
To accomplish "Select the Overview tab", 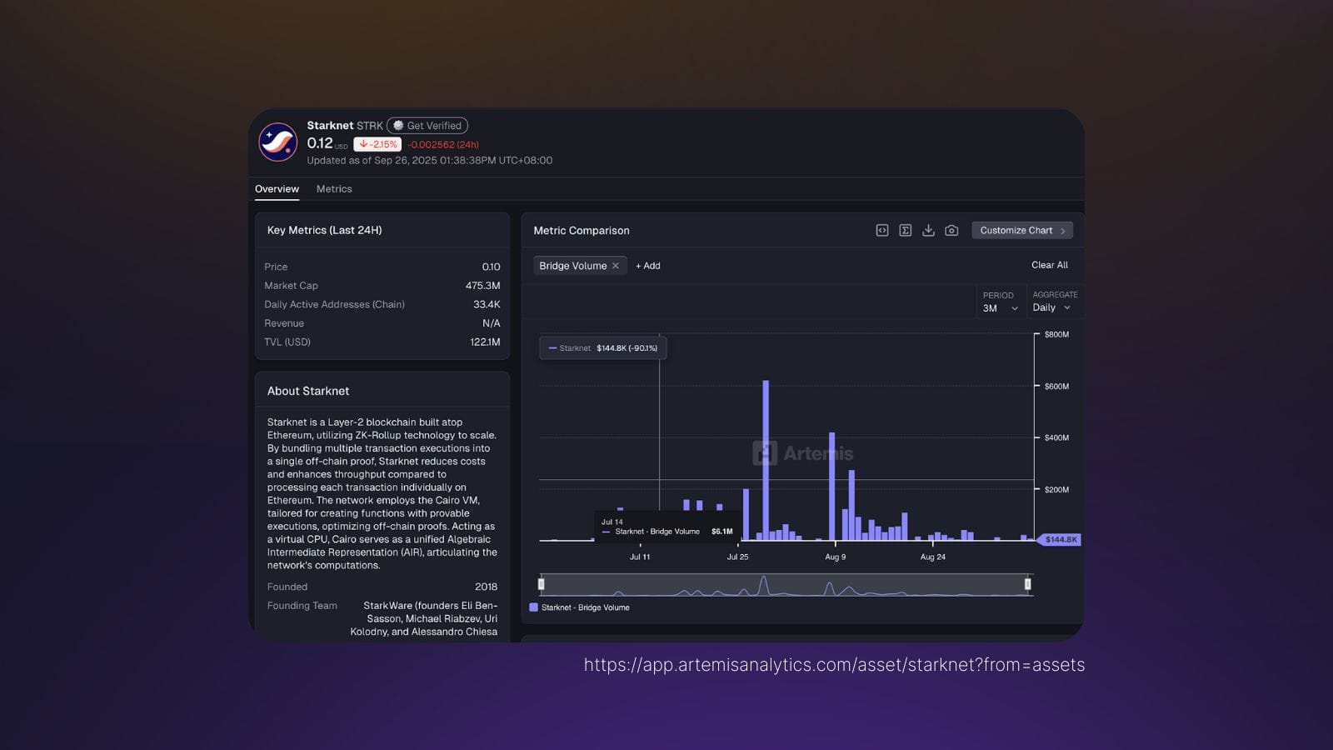I will [277, 188].
